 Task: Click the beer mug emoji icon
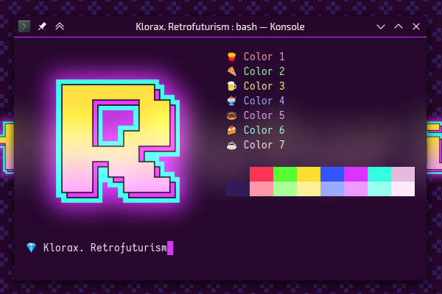pos(232,86)
